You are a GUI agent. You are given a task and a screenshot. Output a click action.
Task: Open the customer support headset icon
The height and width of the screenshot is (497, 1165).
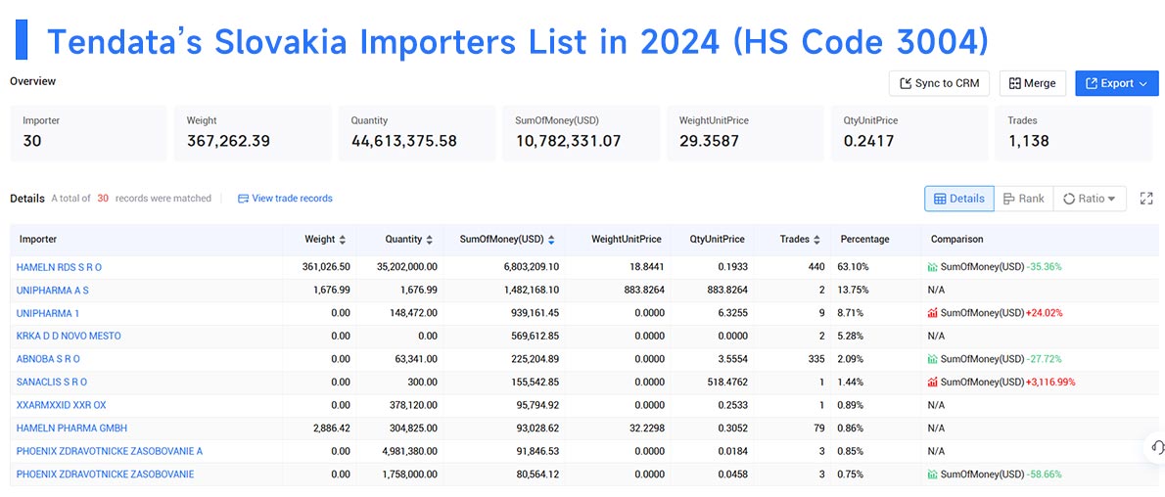(1156, 446)
